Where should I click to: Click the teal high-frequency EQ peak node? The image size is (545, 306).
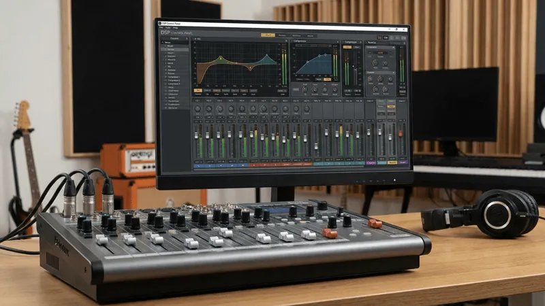tap(267, 55)
